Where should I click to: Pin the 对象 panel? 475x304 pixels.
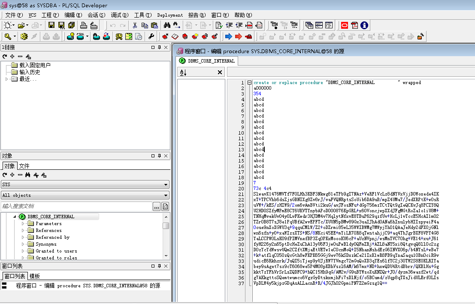(159, 156)
